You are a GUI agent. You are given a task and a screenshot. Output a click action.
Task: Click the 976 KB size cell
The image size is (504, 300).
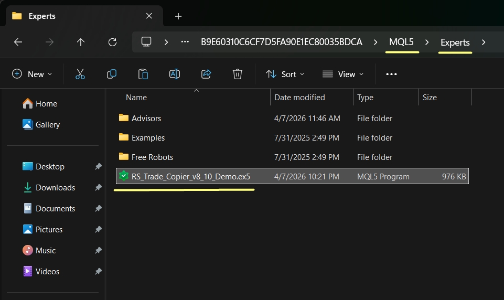coord(454,177)
